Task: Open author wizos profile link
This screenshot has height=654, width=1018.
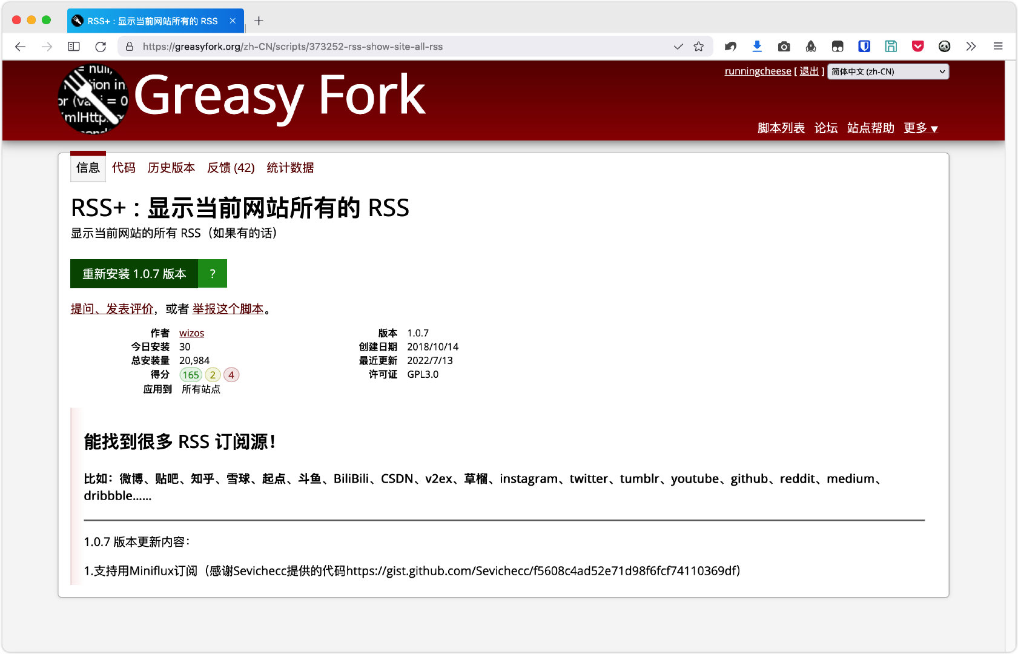Action: point(191,333)
